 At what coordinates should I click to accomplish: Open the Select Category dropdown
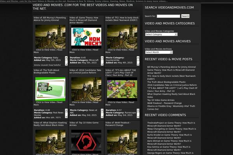pyautogui.click(x=161, y=34)
